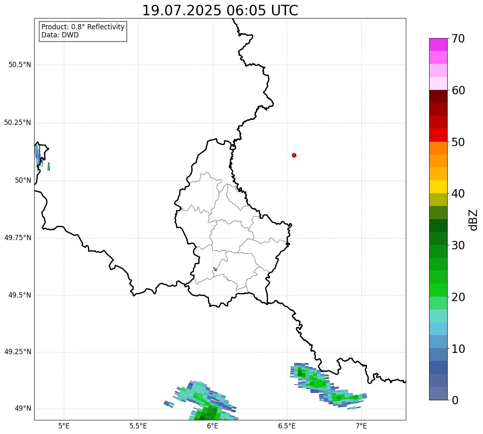Pick the dark maroon swatch just below 60 dBZ
This screenshot has height=434, width=483.
(438, 96)
